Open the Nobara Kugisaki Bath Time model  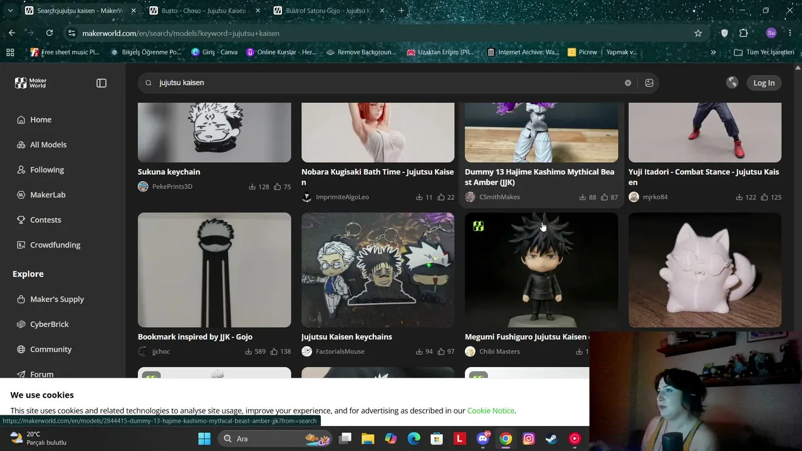click(x=378, y=177)
